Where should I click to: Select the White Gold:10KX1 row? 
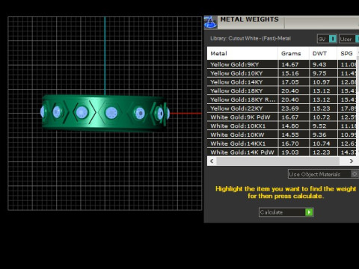tap(282, 126)
